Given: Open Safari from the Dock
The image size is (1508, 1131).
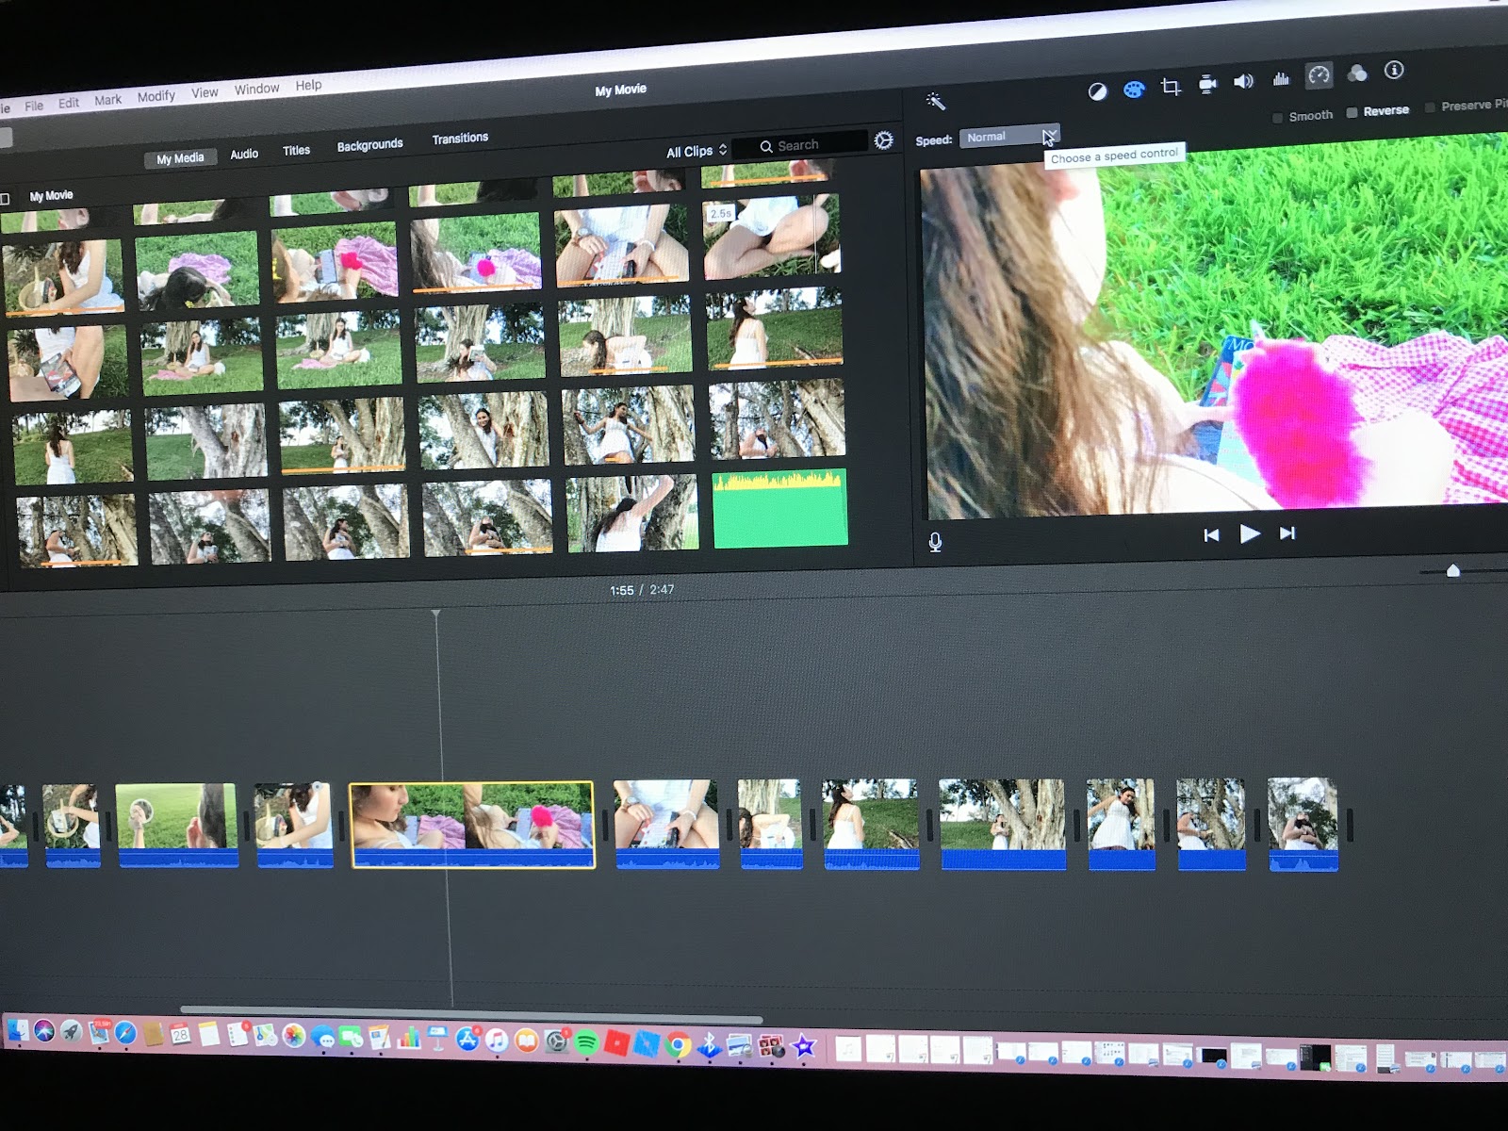Looking at the screenshot, I should point(125,1034).
